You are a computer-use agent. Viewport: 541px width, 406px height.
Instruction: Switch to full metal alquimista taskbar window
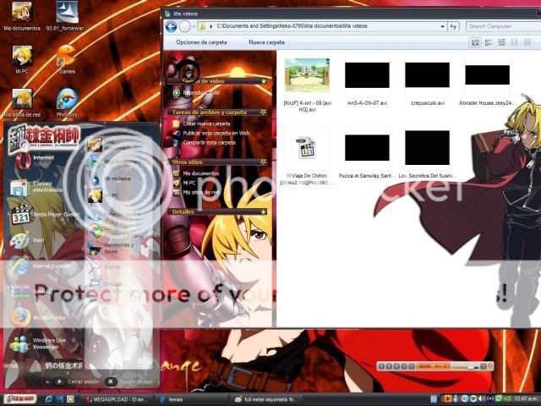(266, 399)
